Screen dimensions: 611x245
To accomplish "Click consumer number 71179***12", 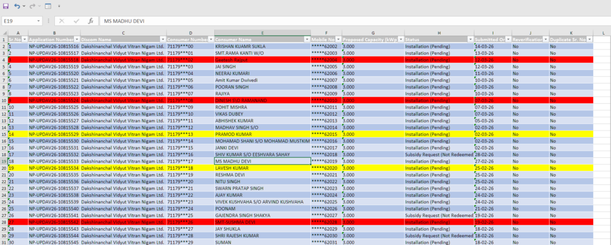I will point(190,128).
